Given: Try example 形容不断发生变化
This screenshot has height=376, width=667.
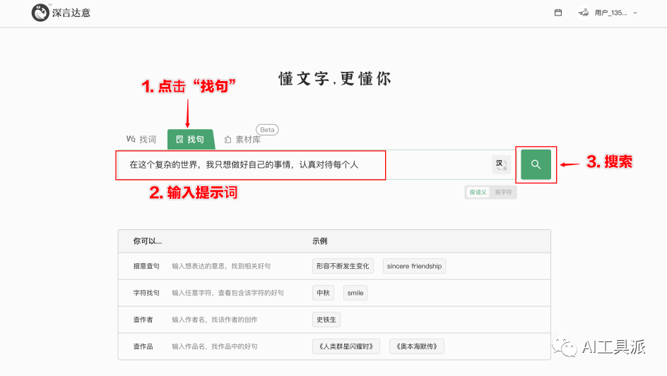Looking at the screenshot, I should coord(343,266).
